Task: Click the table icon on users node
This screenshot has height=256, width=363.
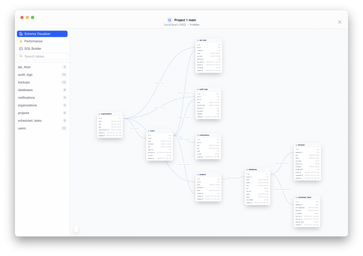Action: coord(149,131)
